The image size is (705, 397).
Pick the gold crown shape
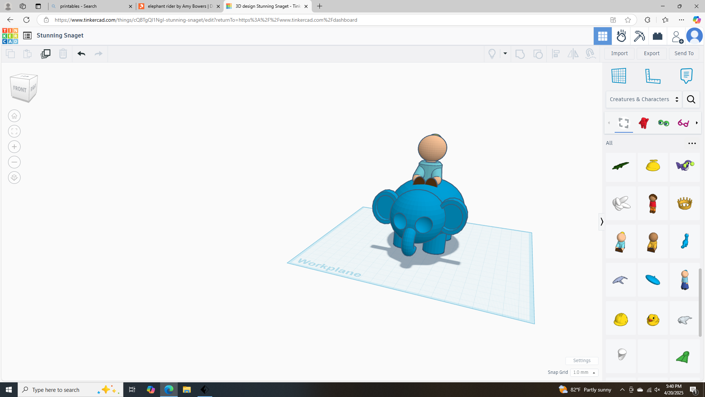point(685,203)
